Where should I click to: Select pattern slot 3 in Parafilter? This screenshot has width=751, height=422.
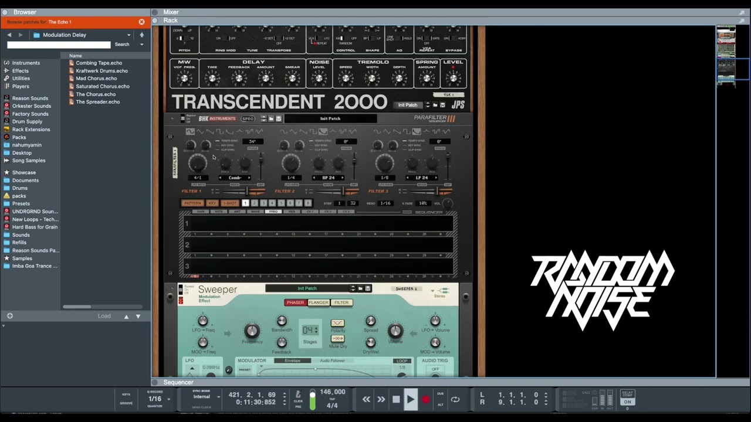[x=263, y=203]
